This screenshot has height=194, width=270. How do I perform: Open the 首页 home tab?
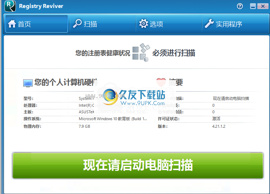pos(37,24)
